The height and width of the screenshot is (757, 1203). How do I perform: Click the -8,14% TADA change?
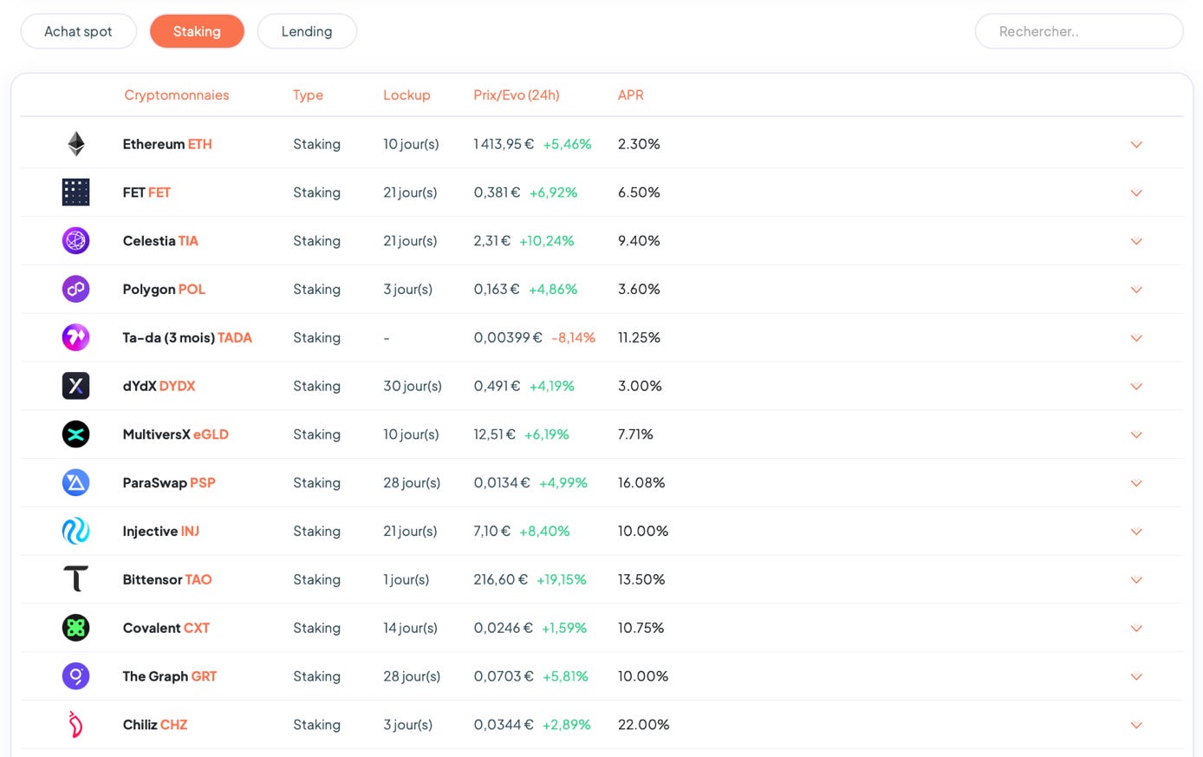pos(574,337)
